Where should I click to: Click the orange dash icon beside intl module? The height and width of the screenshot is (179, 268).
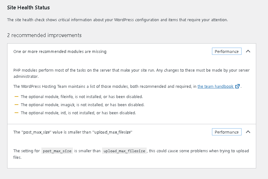[x=16, y=113]
